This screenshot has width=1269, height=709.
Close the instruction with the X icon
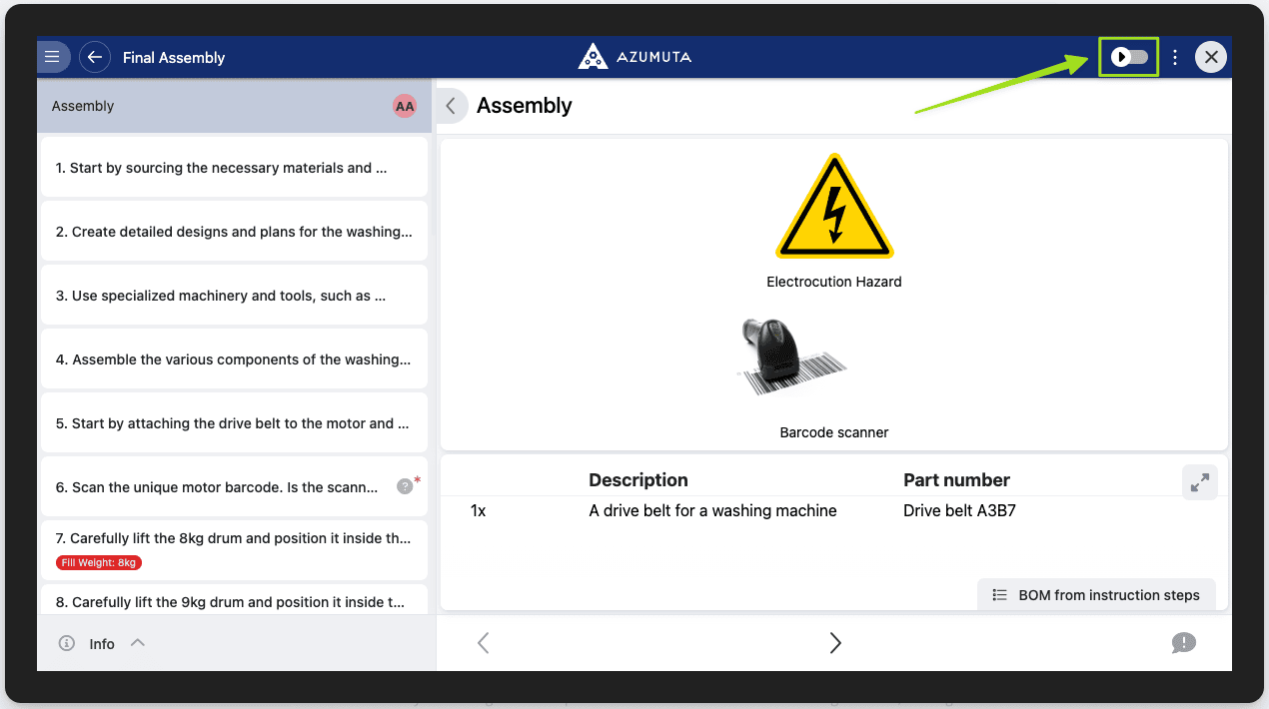point(1211,57)
